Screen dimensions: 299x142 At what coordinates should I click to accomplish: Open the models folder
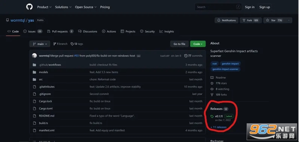pos(43,72)
